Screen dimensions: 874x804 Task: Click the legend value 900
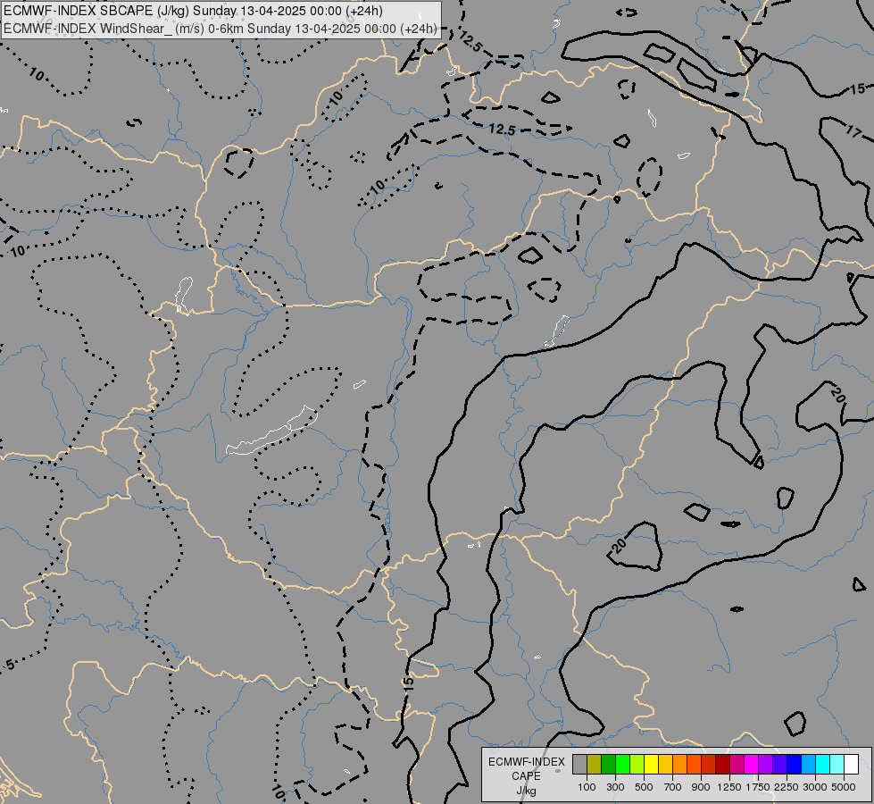coord(701,787)
